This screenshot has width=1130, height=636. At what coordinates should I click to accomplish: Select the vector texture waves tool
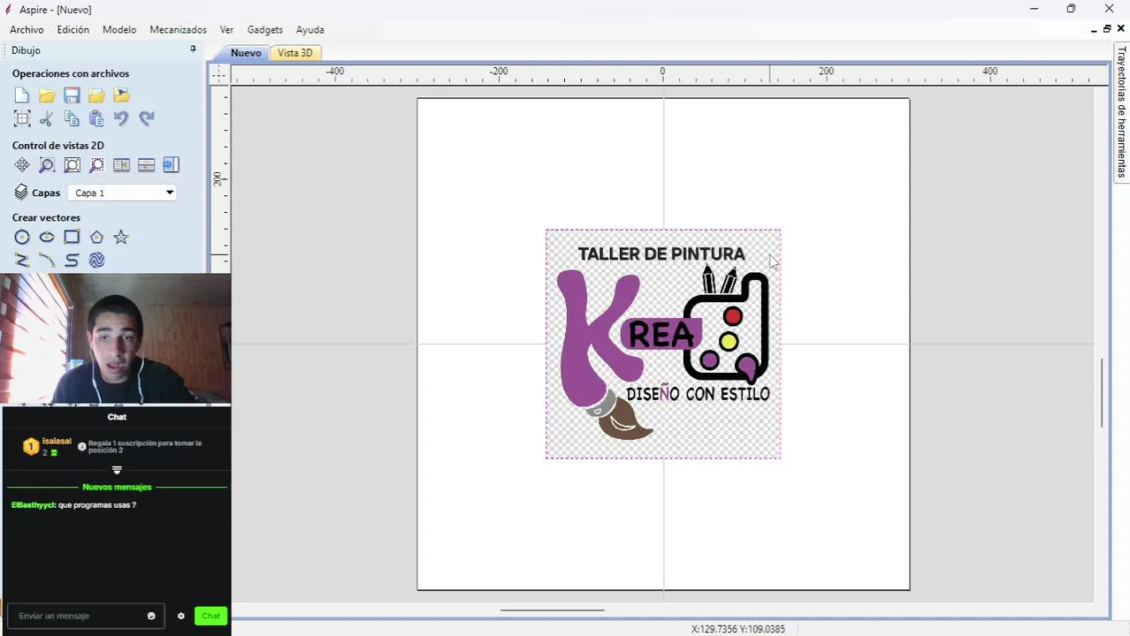coord(96,260)
